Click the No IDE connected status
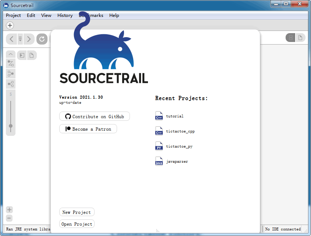Viewport: 311px width, 236px height. click(x=283, y=229)
